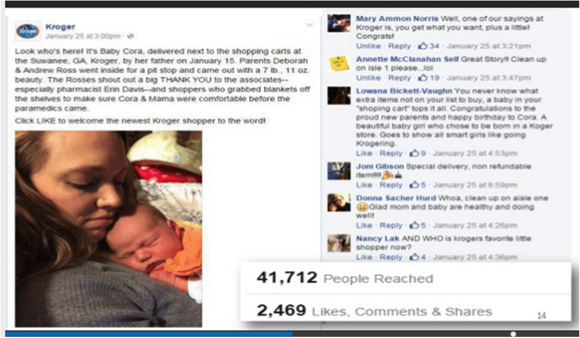Unlike Mary Ammon Norris's comment
The height and width of the screenshot is (338, 580).
pyautogui.click(x=369, y=46)
